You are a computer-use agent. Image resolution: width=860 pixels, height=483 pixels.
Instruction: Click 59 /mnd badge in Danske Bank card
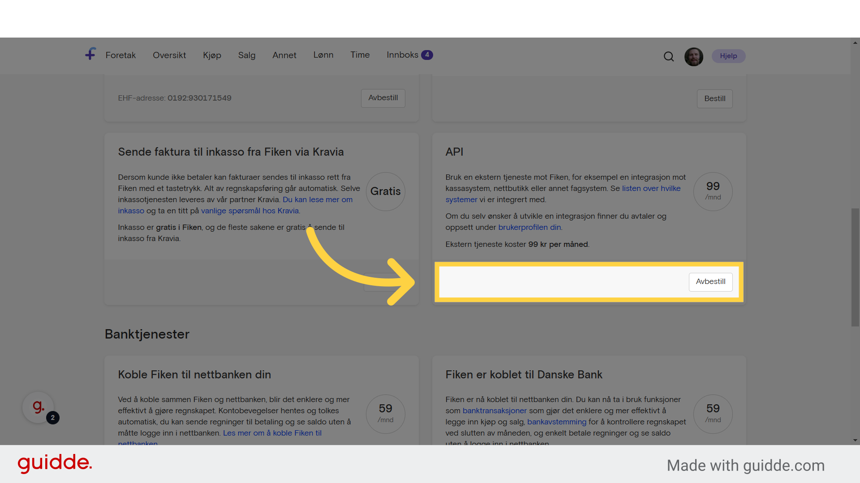713,414
